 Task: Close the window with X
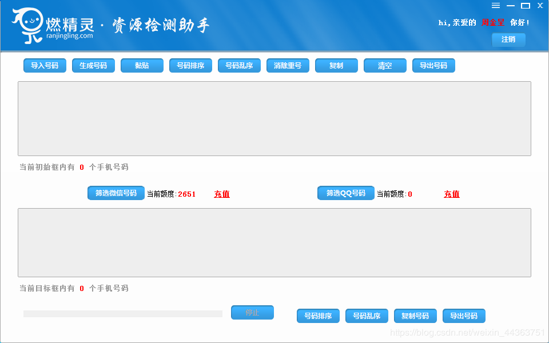tap(540, 6)
